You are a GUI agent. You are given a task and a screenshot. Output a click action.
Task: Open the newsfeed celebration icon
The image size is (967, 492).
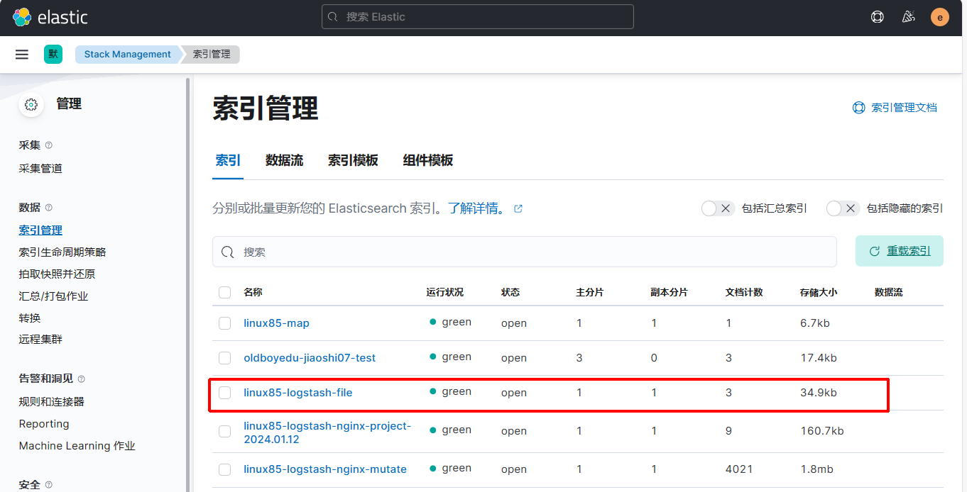pyautogui.click(x=908, y=17)
